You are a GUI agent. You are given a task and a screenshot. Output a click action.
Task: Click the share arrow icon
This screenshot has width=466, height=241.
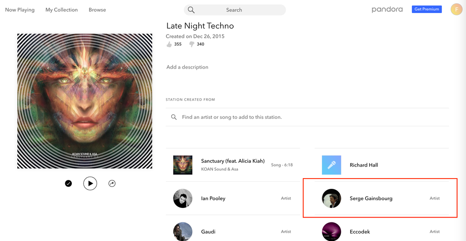tap(112, 184)
